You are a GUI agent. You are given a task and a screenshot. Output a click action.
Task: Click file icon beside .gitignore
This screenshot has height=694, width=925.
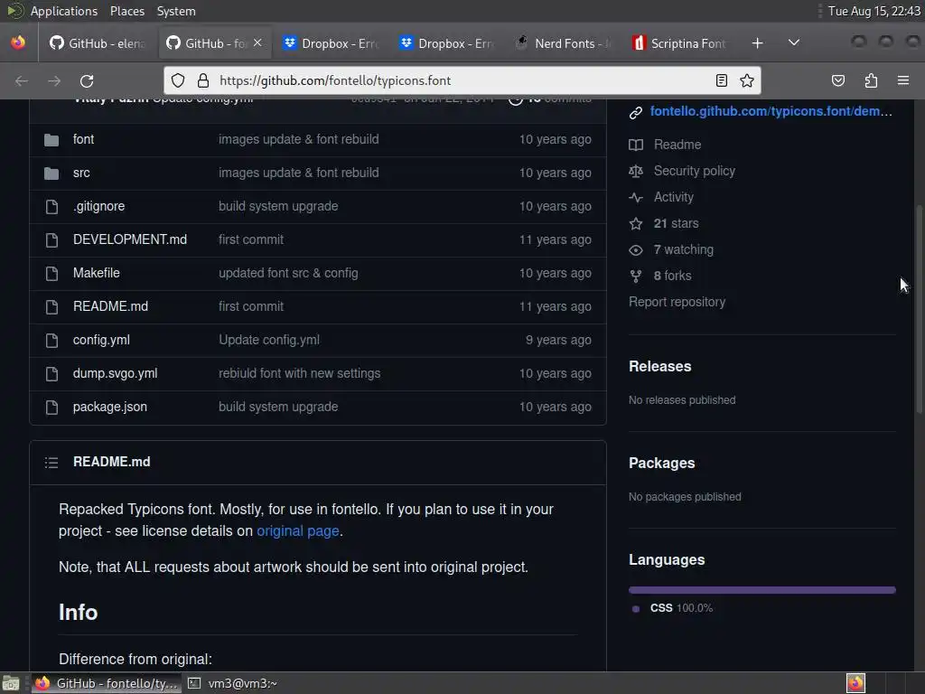(51, 207)
